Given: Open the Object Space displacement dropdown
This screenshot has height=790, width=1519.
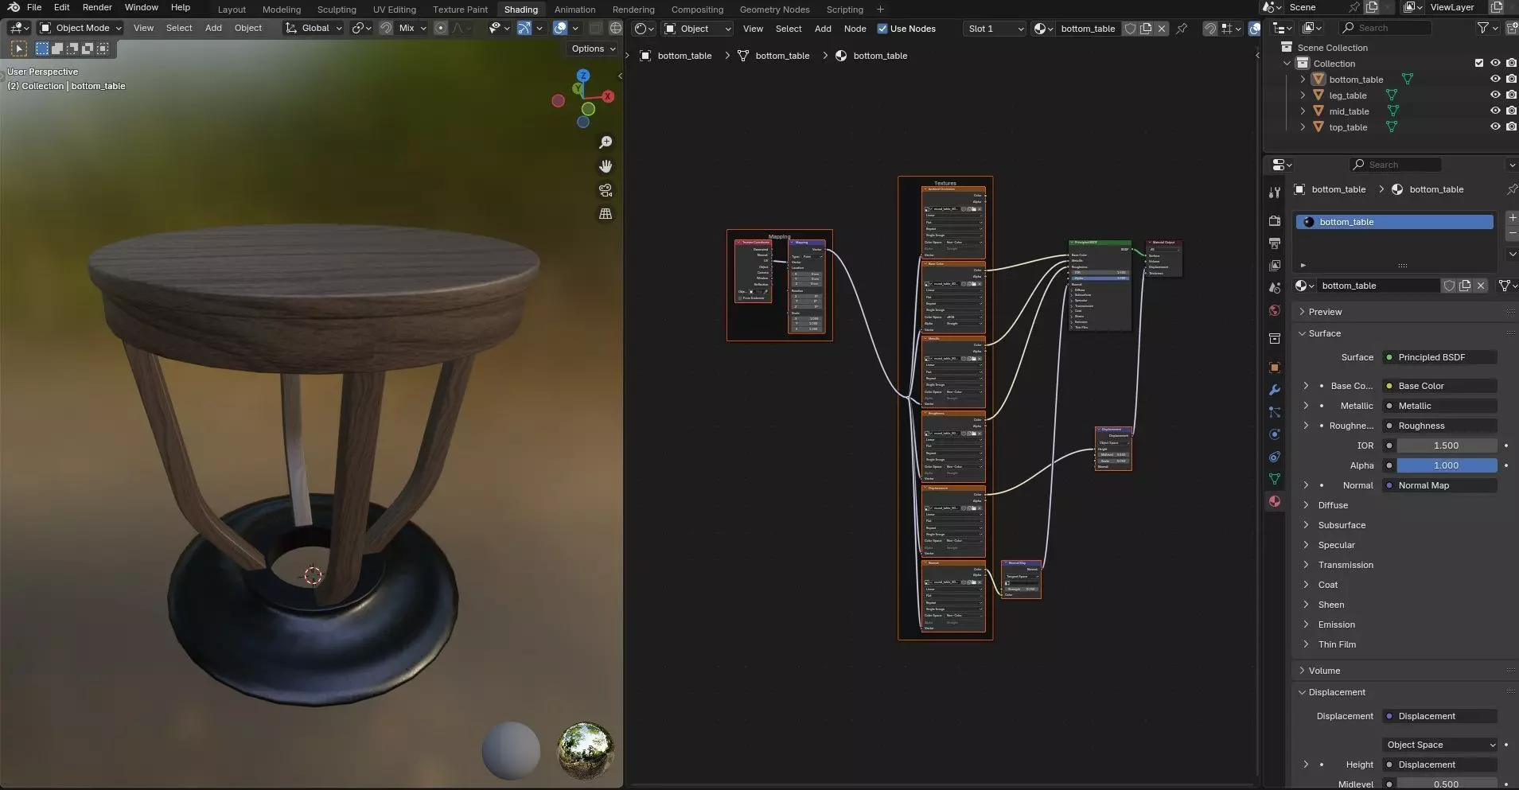Looking at the screenshot, I should [1440, 745].
